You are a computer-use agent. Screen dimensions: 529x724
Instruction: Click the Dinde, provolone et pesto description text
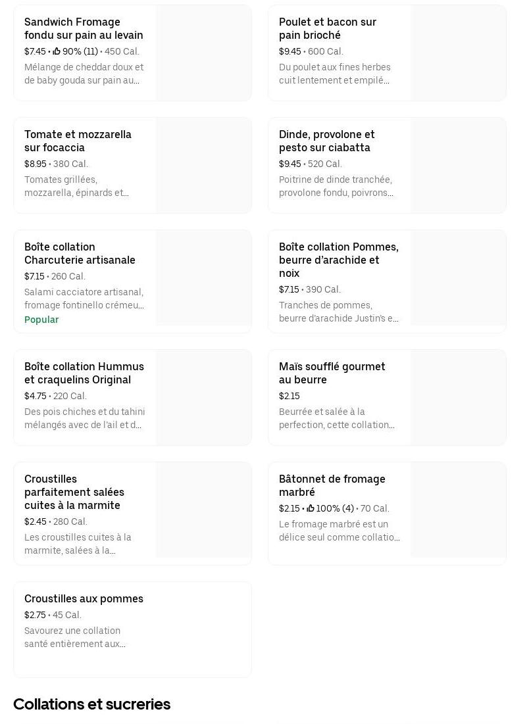pos(336,186)
